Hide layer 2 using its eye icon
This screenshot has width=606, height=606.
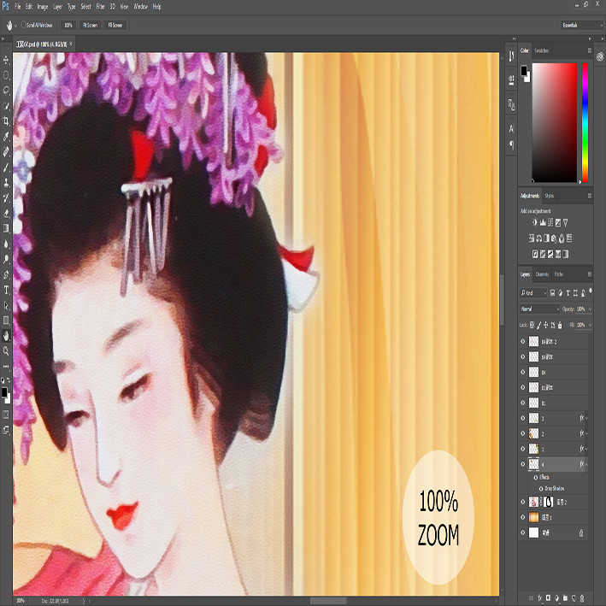(x=523, y=433)
